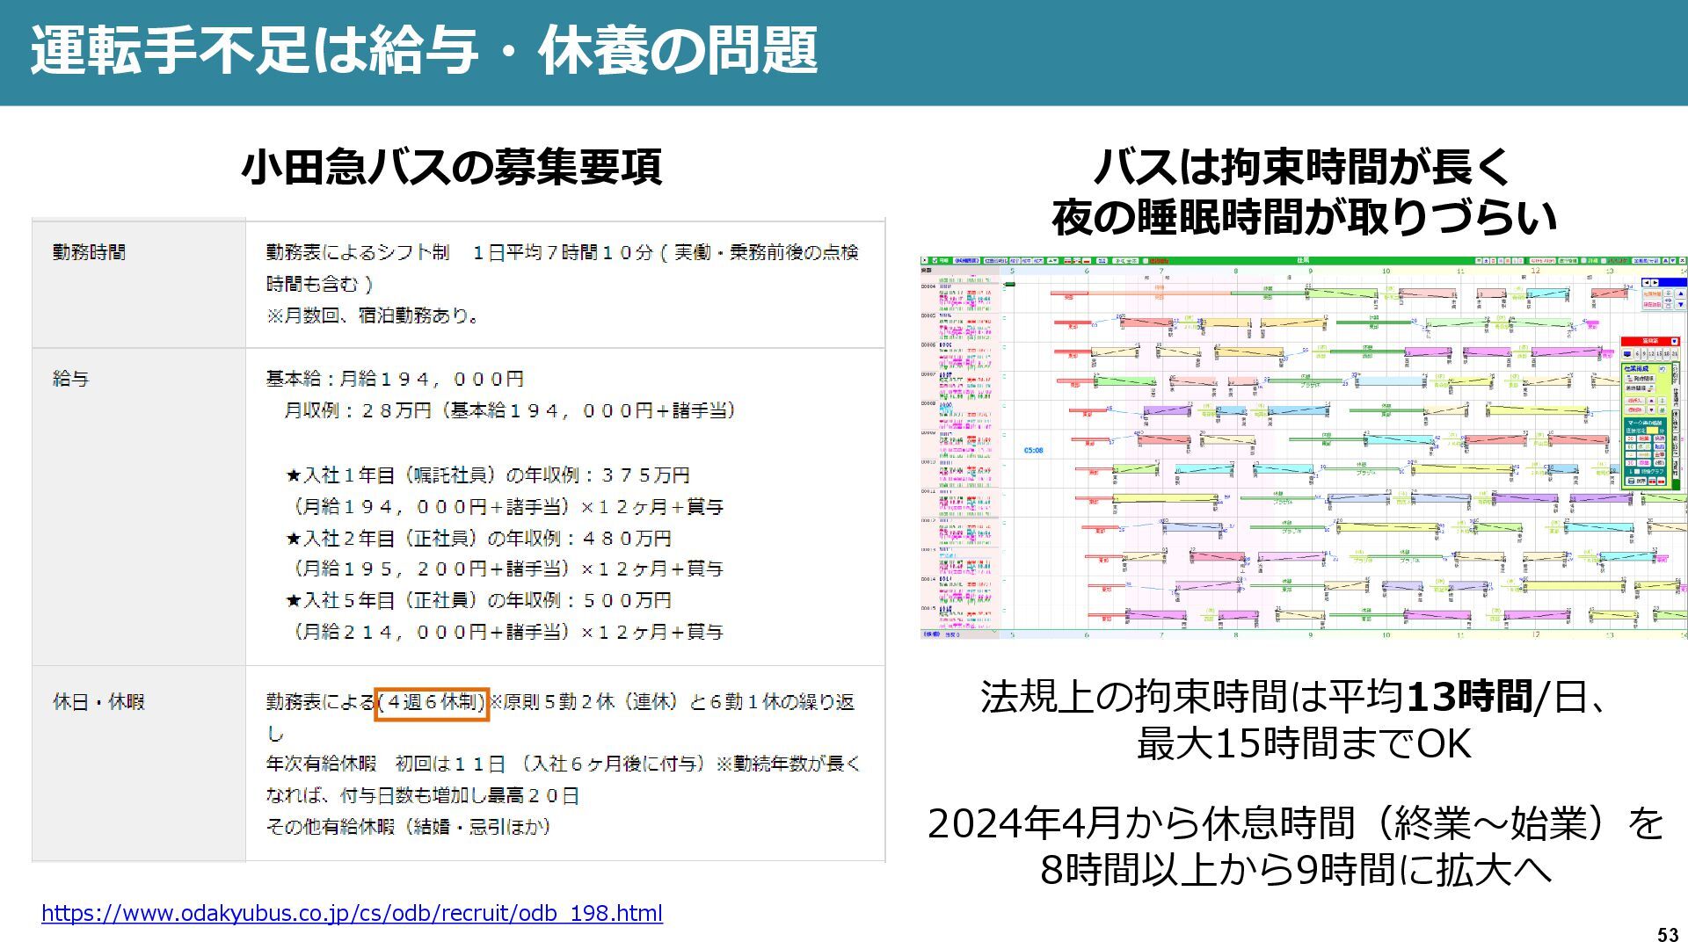The width and height of the screenshot is (1688, 949).
Task: Click the slide page number 53
Action: coord(1668,935)
